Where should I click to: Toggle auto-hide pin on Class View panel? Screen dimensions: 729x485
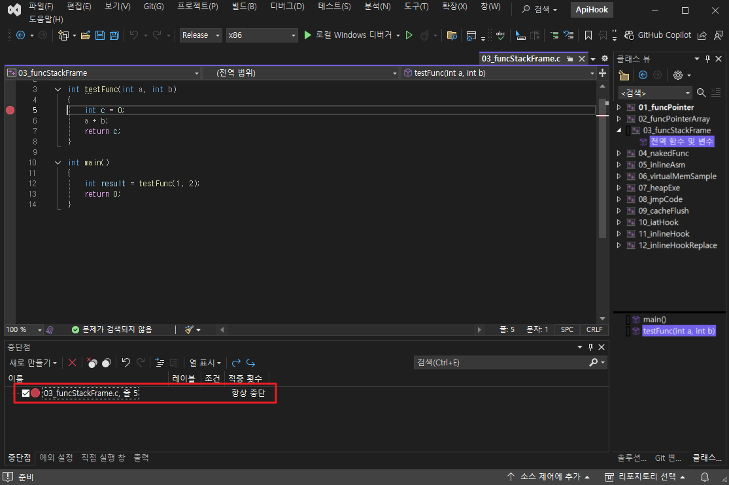click(x=707, y=59)
